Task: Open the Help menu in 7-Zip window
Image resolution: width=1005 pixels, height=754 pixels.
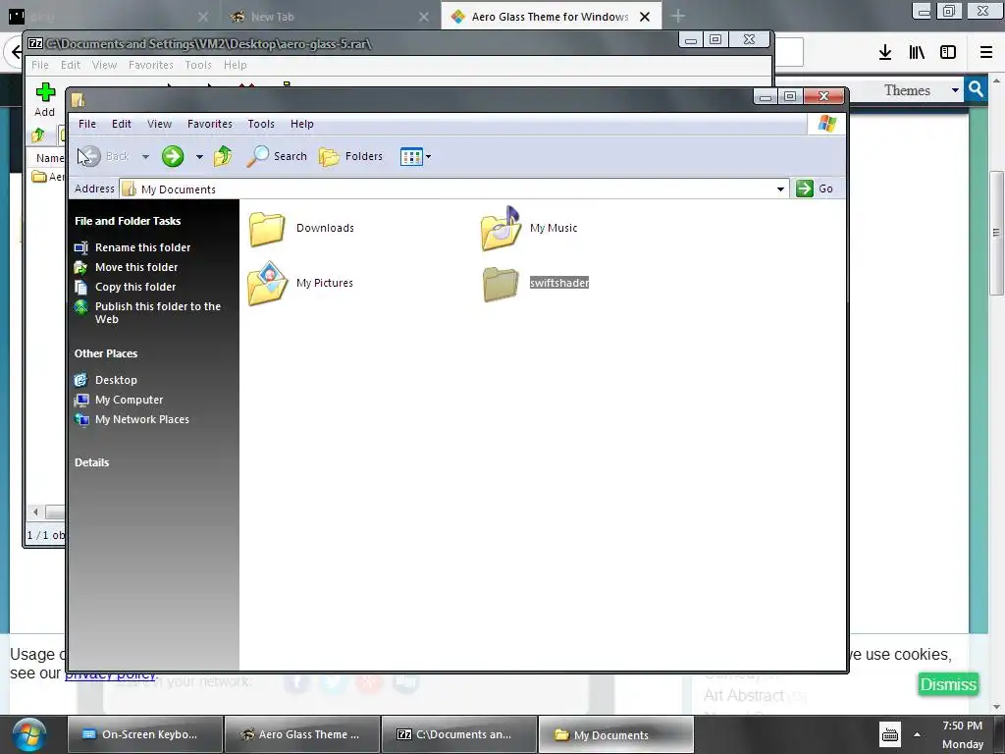Action: [236, 65]
